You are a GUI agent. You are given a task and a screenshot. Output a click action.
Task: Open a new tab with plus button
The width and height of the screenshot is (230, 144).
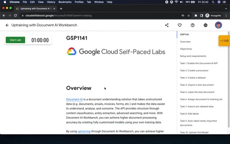[x=61, y=9]
